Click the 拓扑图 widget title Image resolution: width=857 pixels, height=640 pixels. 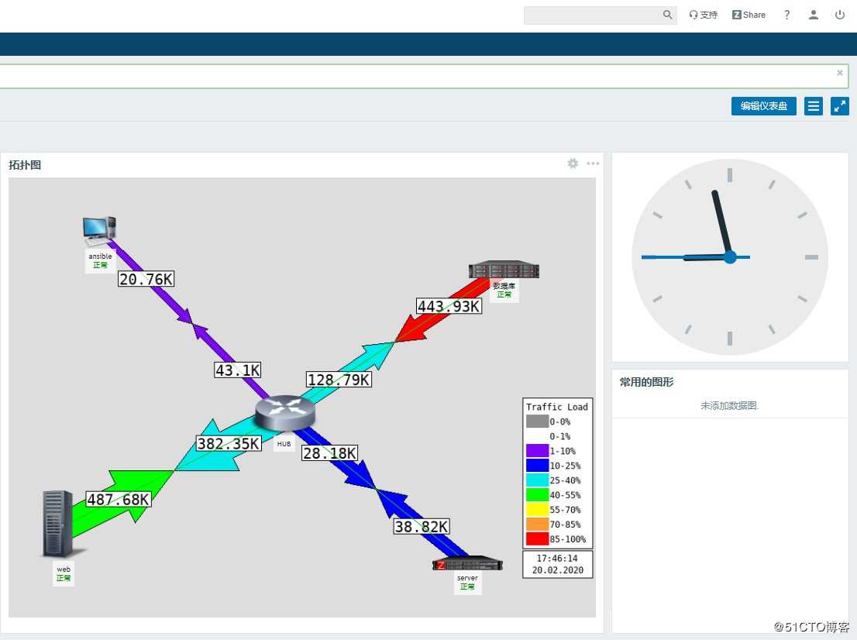(25, 165)
